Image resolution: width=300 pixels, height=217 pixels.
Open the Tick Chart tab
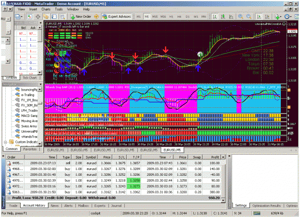pyautogui.click(x=30, y=78)
